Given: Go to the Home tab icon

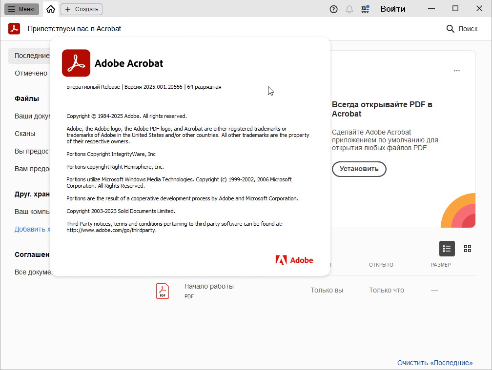Looking at the screenshot, I should 51,9.
